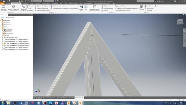Open the Bolted Connection (Болтовое соединение) tool
The image size is (186, 105).
point(3,8)
